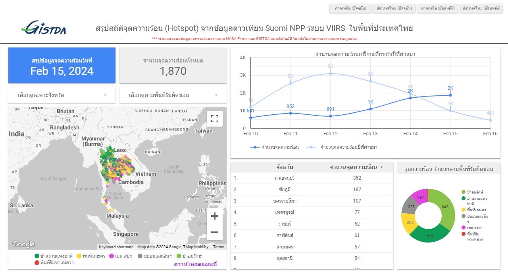Zoom out on the map

click(215, 232)
